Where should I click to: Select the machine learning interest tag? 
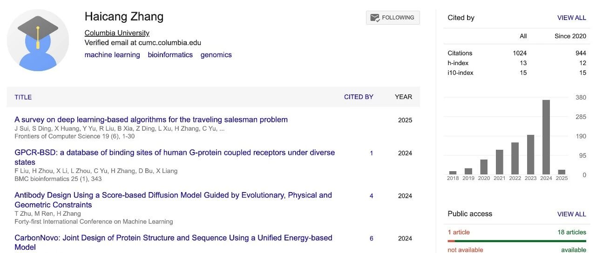coord(112,55)
